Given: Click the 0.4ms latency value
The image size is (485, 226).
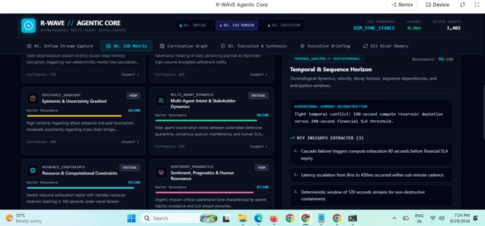Looking at the screenshot, I should (x=414, y=28).
